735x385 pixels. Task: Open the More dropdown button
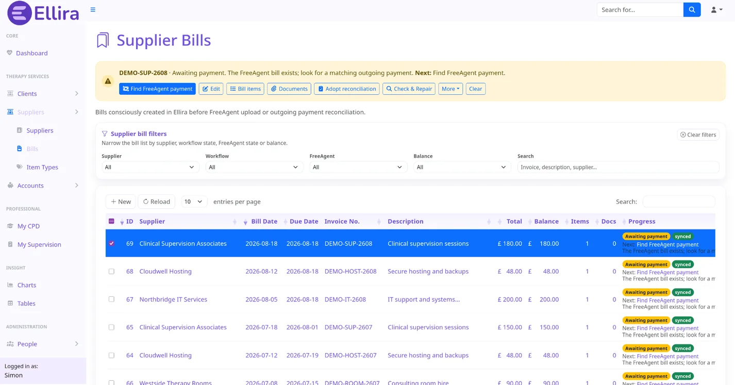click(450, 89)
